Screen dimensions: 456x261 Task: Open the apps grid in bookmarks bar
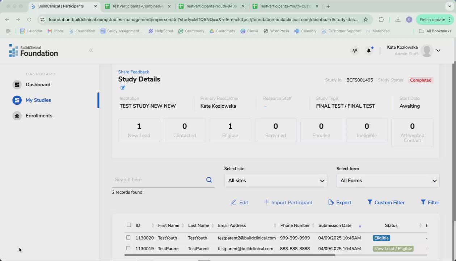tap(8, 31)
